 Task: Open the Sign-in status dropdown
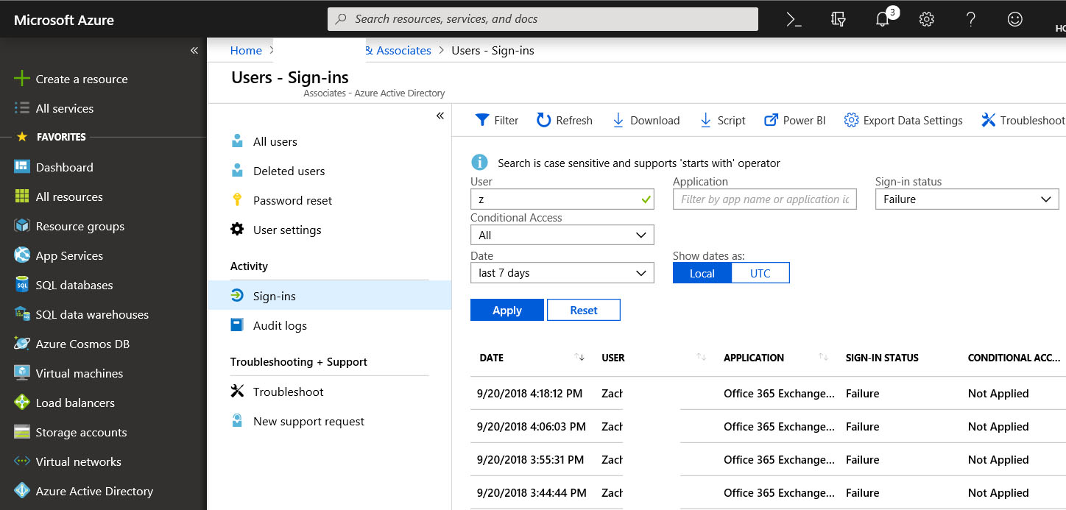click(x=967, y=199)
